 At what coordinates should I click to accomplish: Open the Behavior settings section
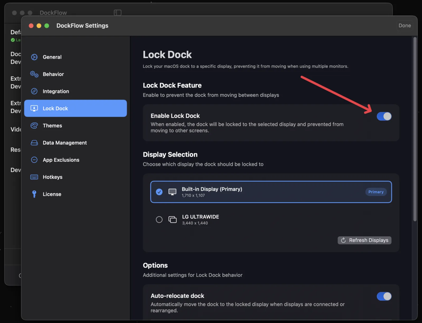point(75,74)
